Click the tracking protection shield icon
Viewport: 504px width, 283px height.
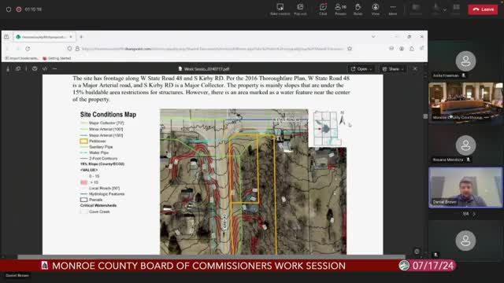[x=70, y=49]
